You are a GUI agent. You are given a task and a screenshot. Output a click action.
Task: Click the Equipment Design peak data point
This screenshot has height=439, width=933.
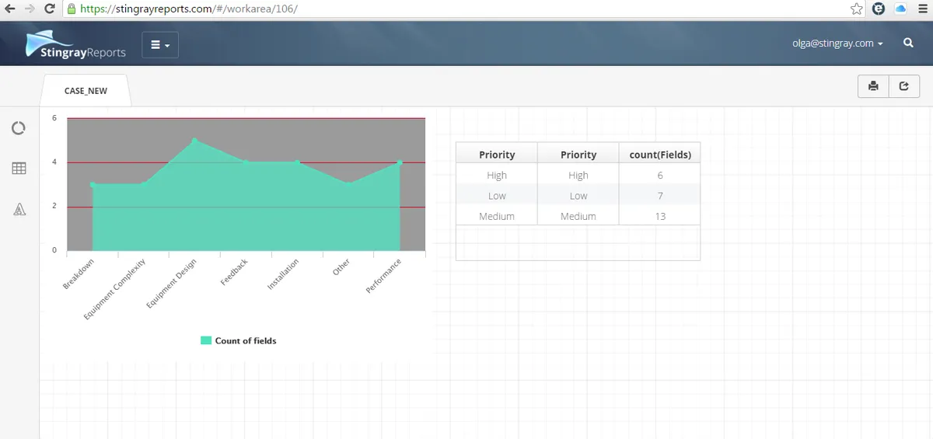(194, 141)
